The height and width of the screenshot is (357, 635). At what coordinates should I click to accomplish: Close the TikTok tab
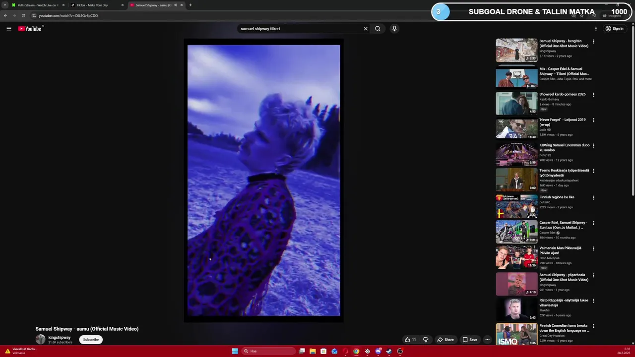tap(123, 5)
